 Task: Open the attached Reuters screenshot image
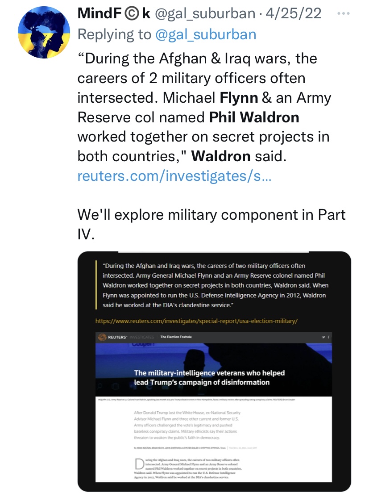(x=214, y=371)
